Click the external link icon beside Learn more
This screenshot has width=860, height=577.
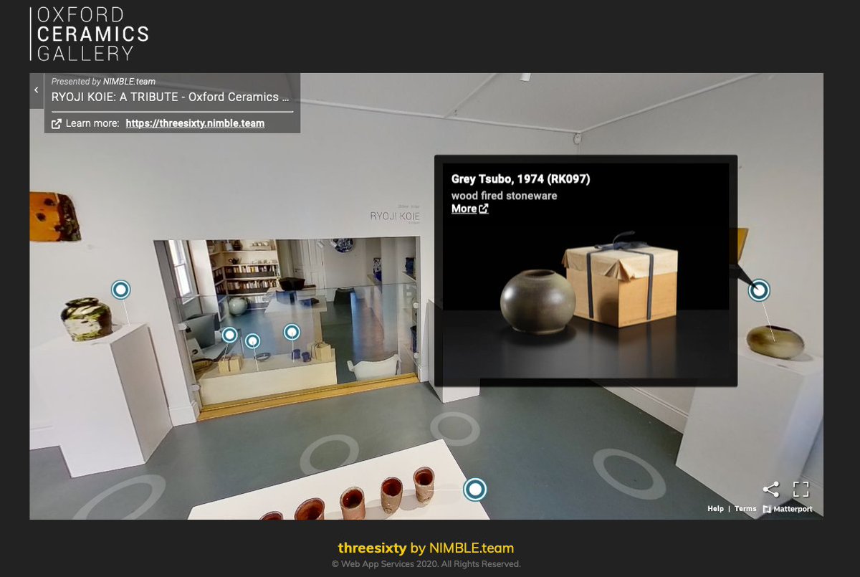pyautogui.click(x=57, y=123)
